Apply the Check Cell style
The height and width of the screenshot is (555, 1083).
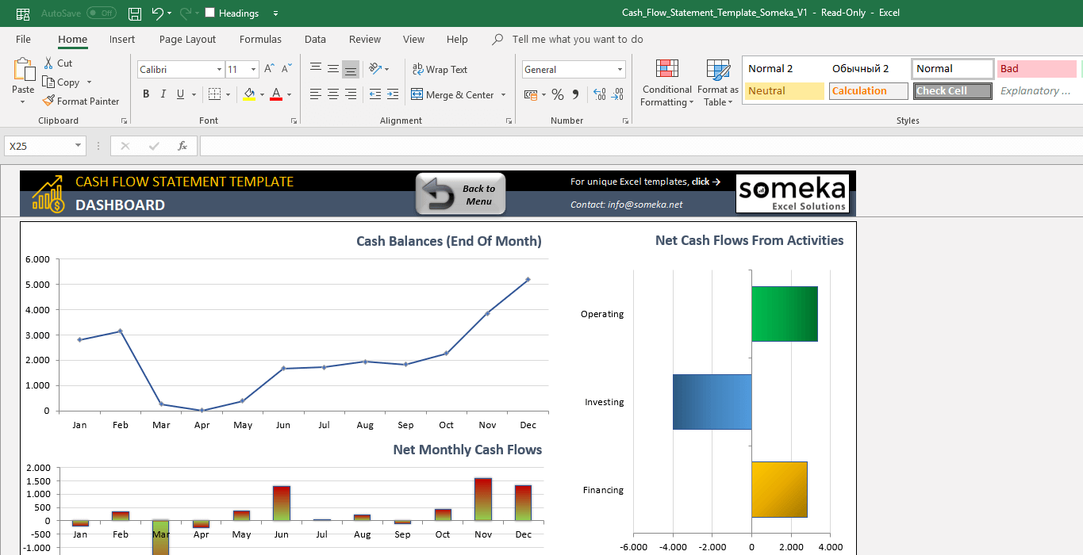click(x=952, y=91)
